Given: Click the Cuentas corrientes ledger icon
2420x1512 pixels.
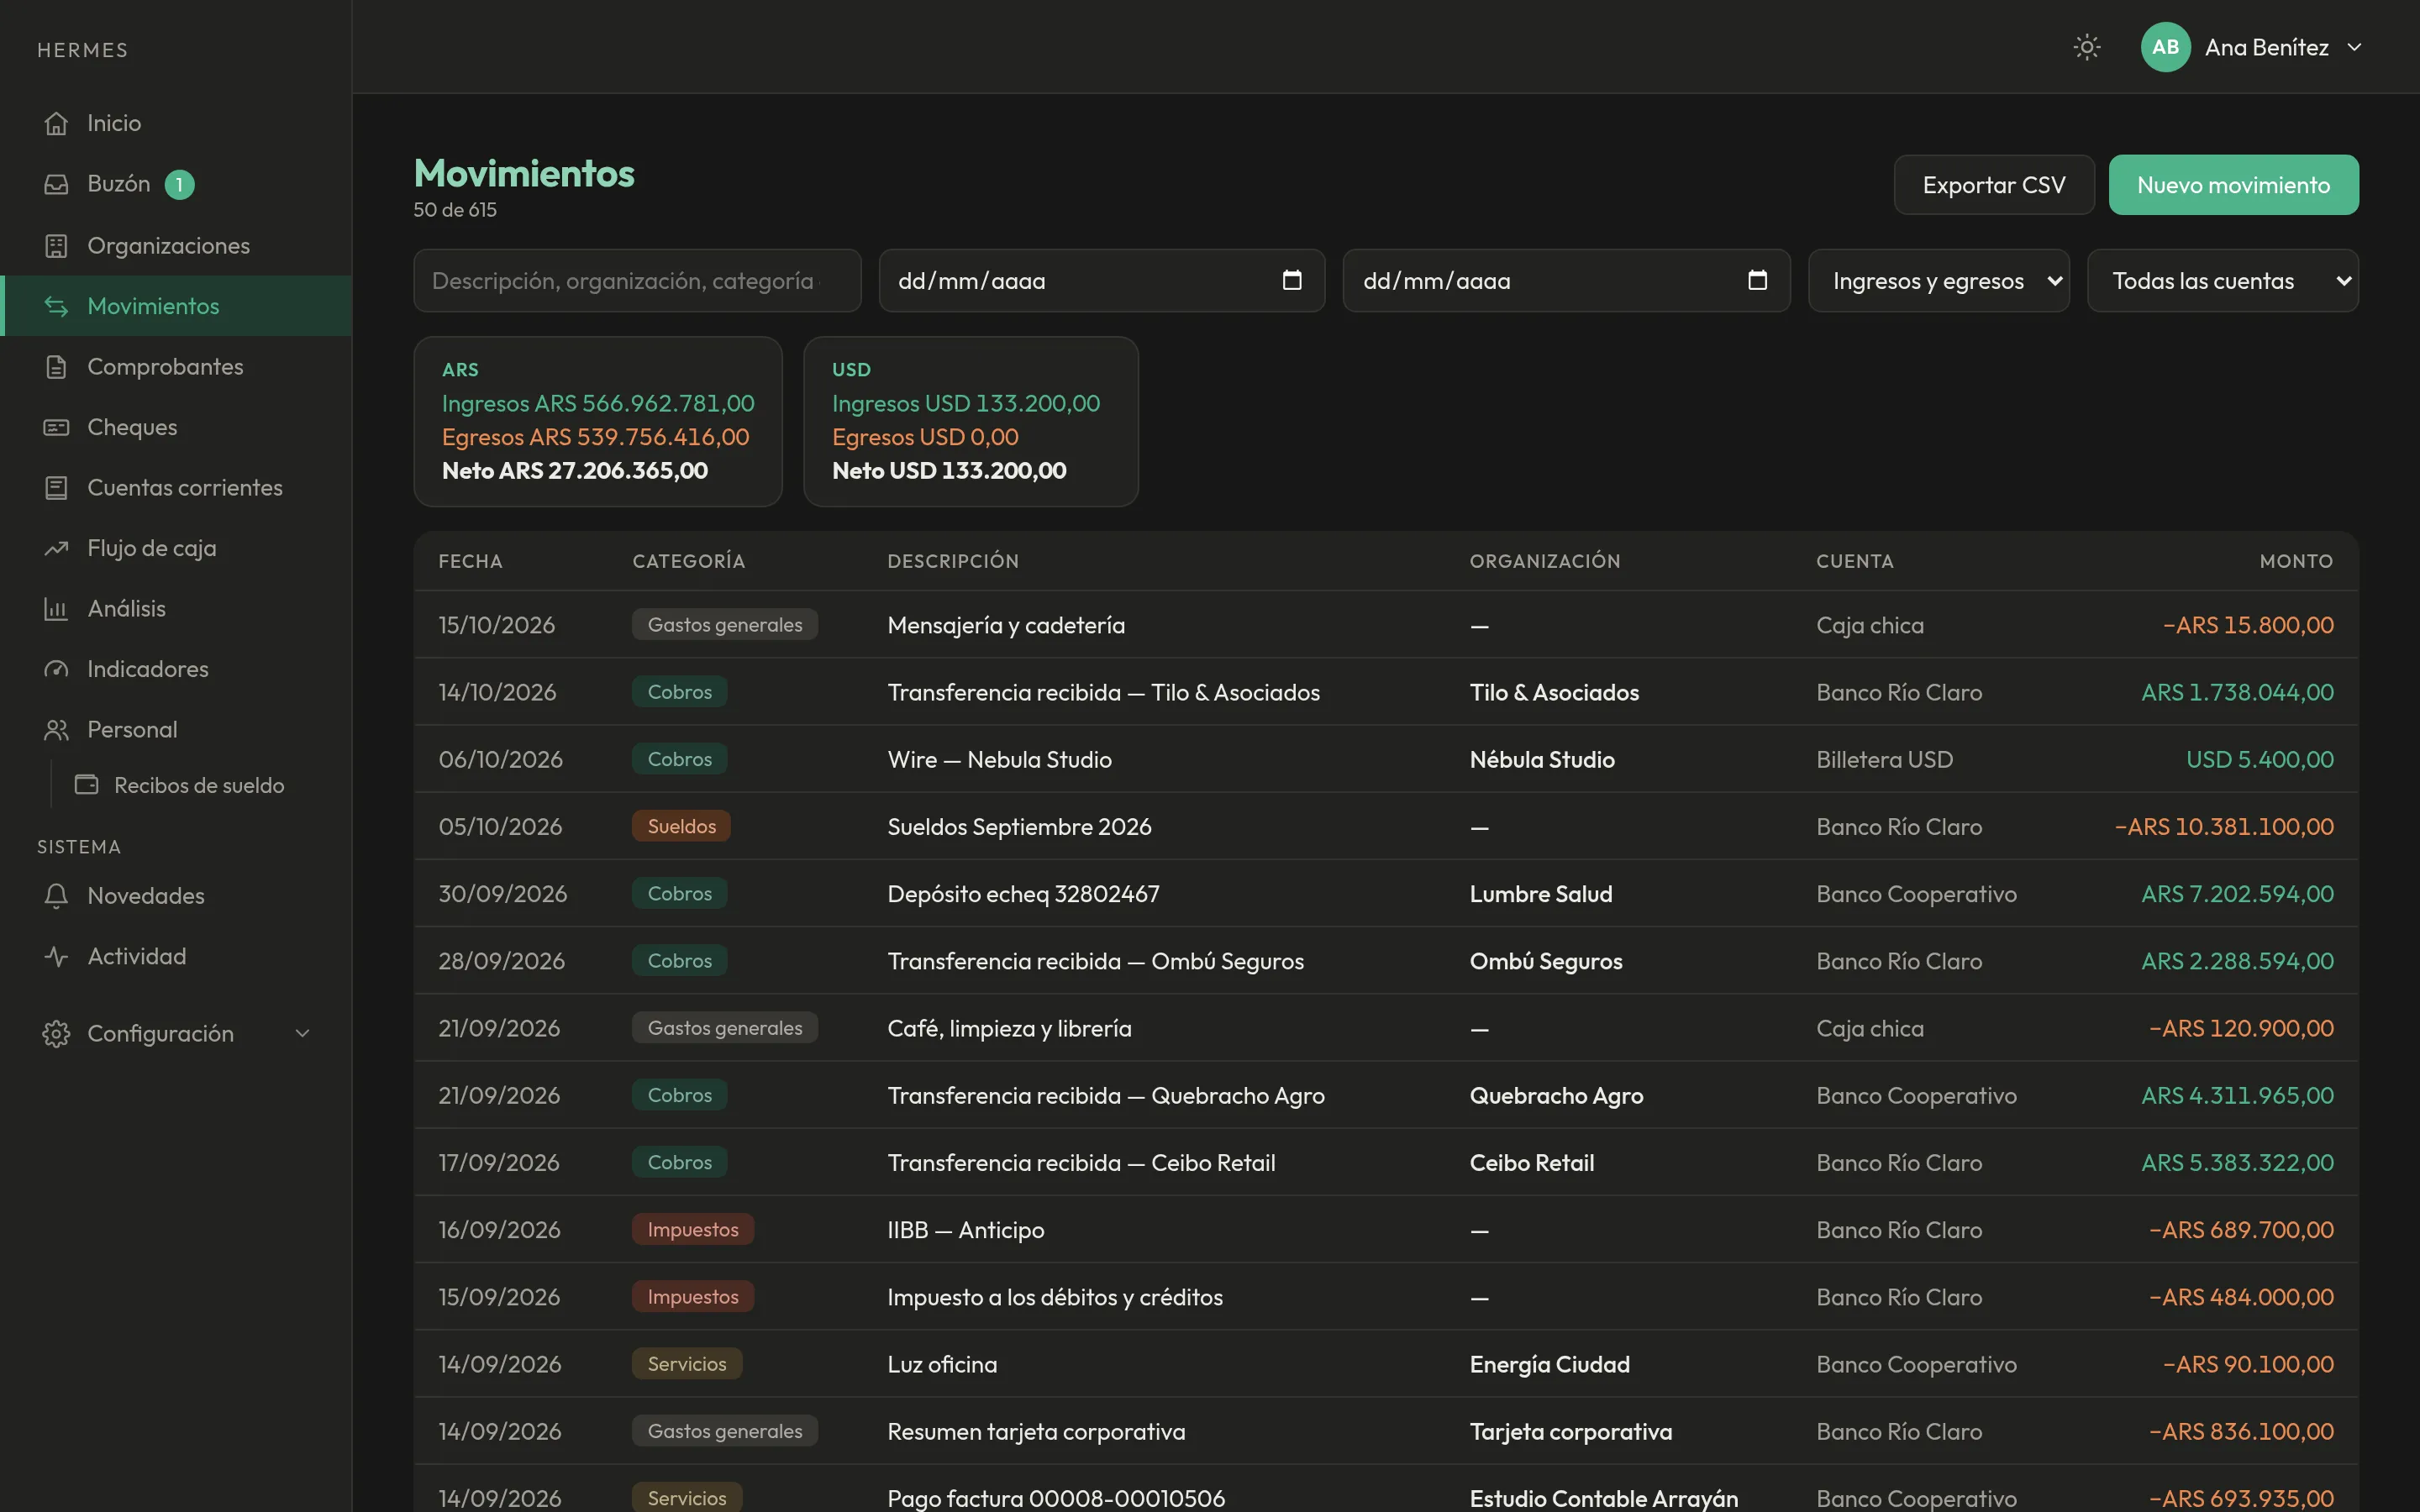Looking at the screenshot, I should [x=56, y=488].
